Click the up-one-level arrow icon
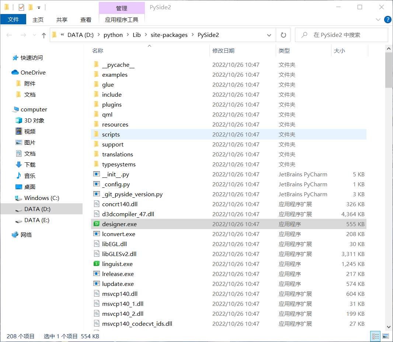This screenshot has width=393, height=342. (x=44, y=35)
